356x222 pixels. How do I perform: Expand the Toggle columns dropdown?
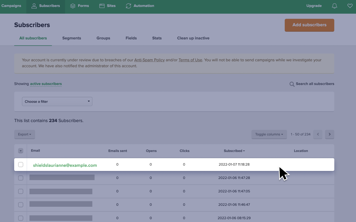(x=269, y=134)
